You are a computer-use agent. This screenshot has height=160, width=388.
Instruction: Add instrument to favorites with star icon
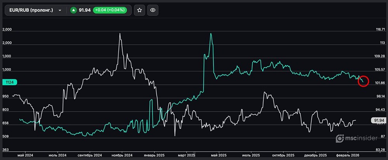[140, 10]
